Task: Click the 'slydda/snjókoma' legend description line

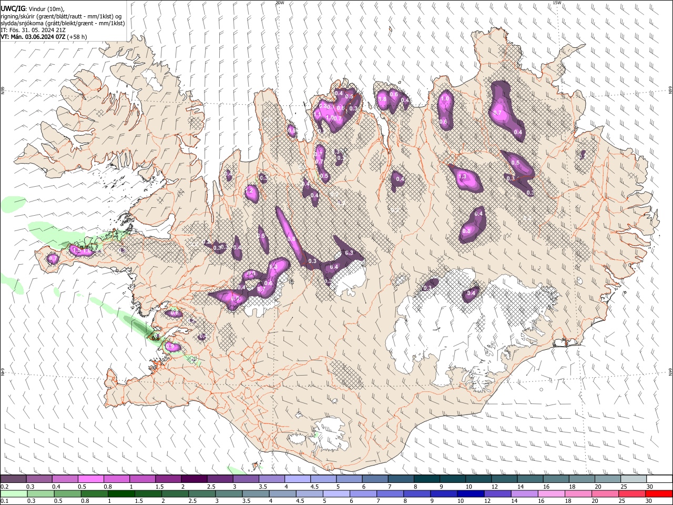Action: coord(63,23)
